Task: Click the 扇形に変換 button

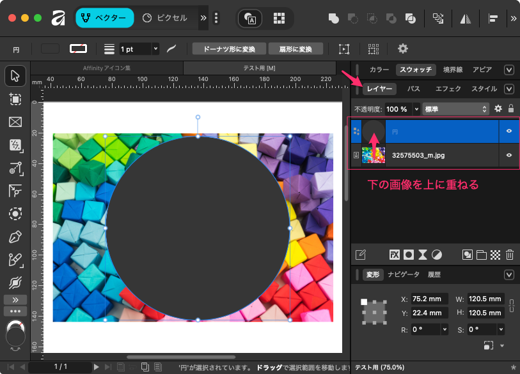Action: 295,49
